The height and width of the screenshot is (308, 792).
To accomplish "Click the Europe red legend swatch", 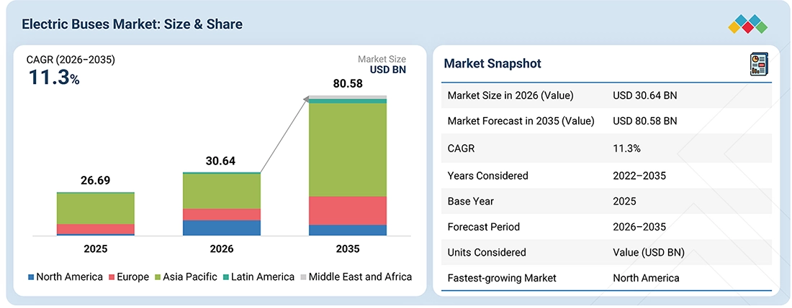I will click(x=112, y=277).
